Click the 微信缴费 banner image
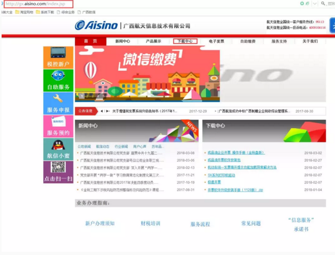 [148, 74]
